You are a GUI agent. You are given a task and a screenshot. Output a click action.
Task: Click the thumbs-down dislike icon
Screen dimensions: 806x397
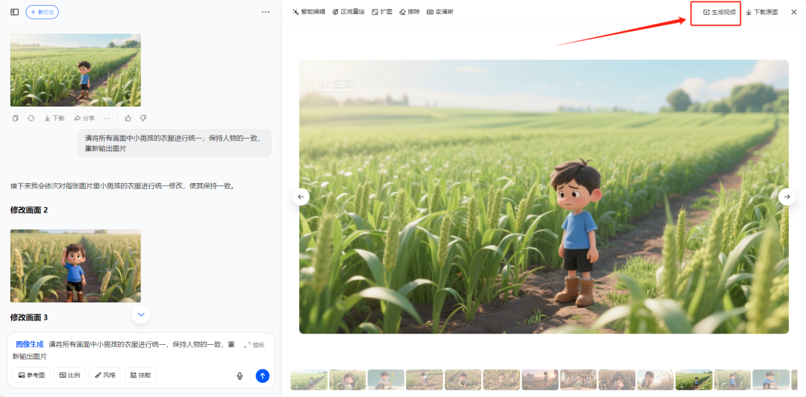tap(143, 118)
